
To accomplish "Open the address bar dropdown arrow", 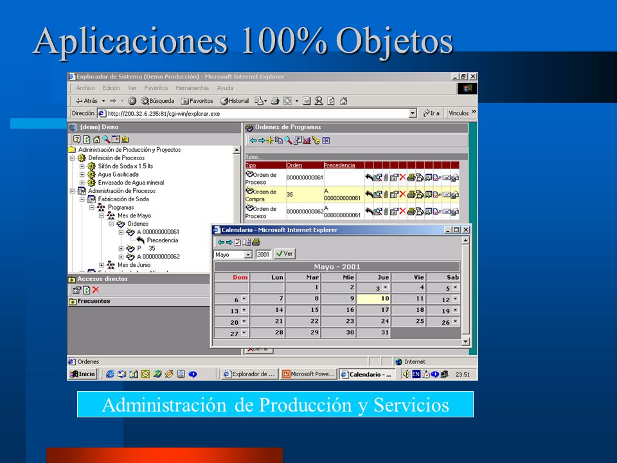I will click(413, 113).
